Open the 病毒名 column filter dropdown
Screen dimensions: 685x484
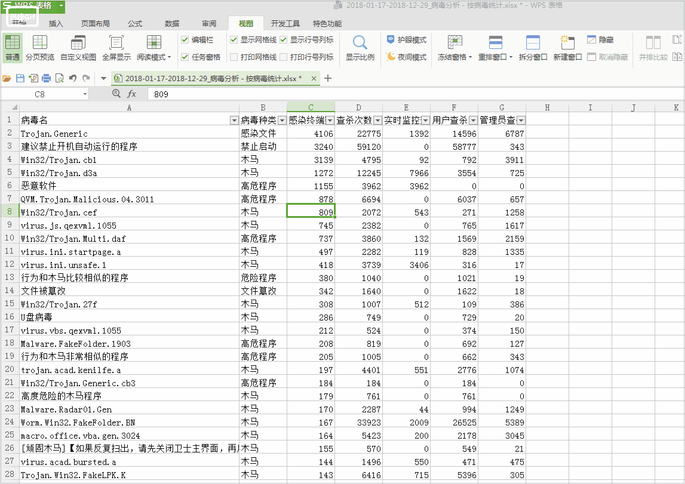pyautogui.click(x=234, y=120)
